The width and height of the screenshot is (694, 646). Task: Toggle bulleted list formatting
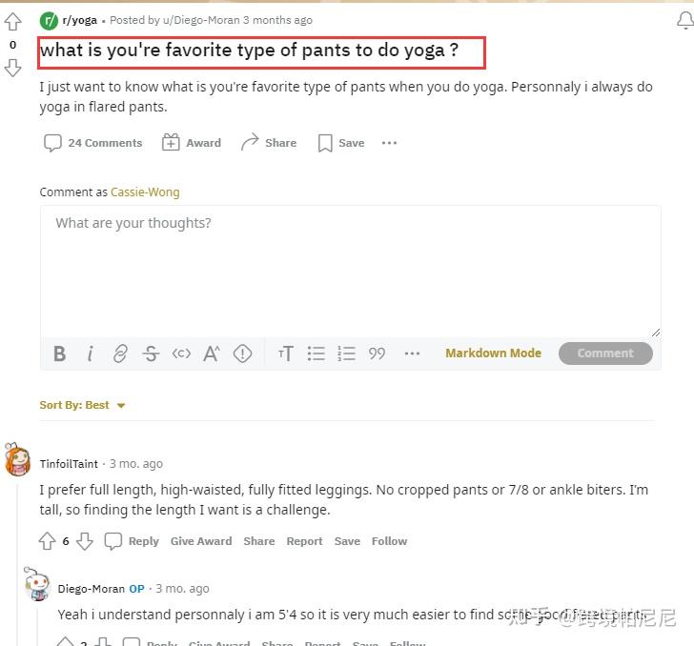(316, 353)
